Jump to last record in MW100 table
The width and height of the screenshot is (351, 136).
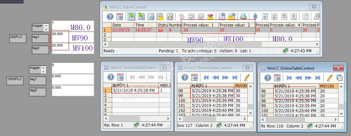[318, 78]
